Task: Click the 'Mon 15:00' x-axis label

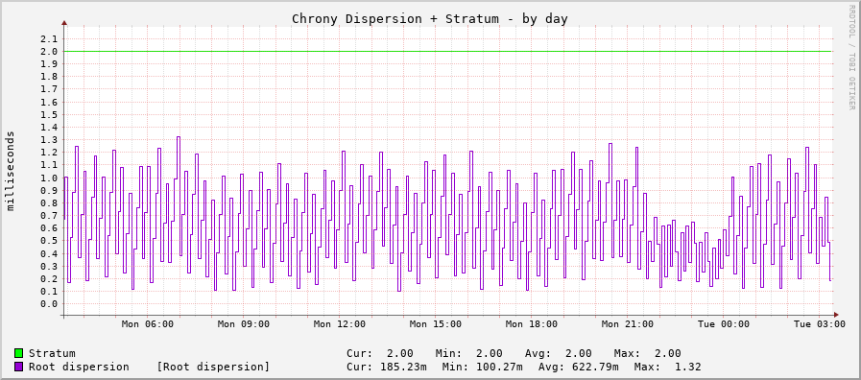Action: pos(436,324)
